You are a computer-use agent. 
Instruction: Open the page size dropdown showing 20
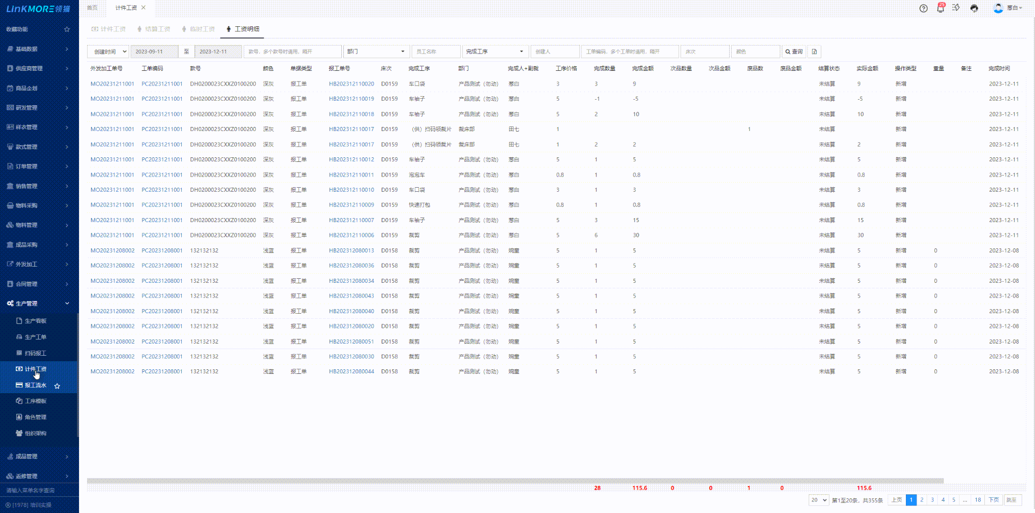tap(818, 500)
